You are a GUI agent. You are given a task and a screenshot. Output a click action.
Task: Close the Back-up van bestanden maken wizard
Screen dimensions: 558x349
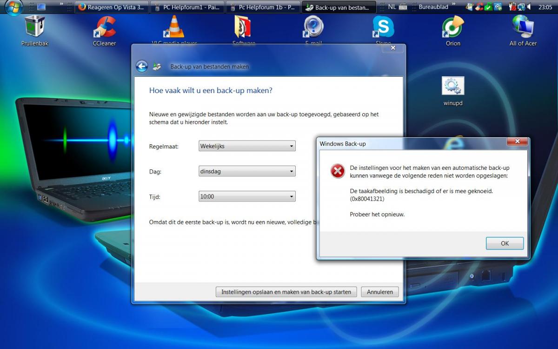[393, 47]
